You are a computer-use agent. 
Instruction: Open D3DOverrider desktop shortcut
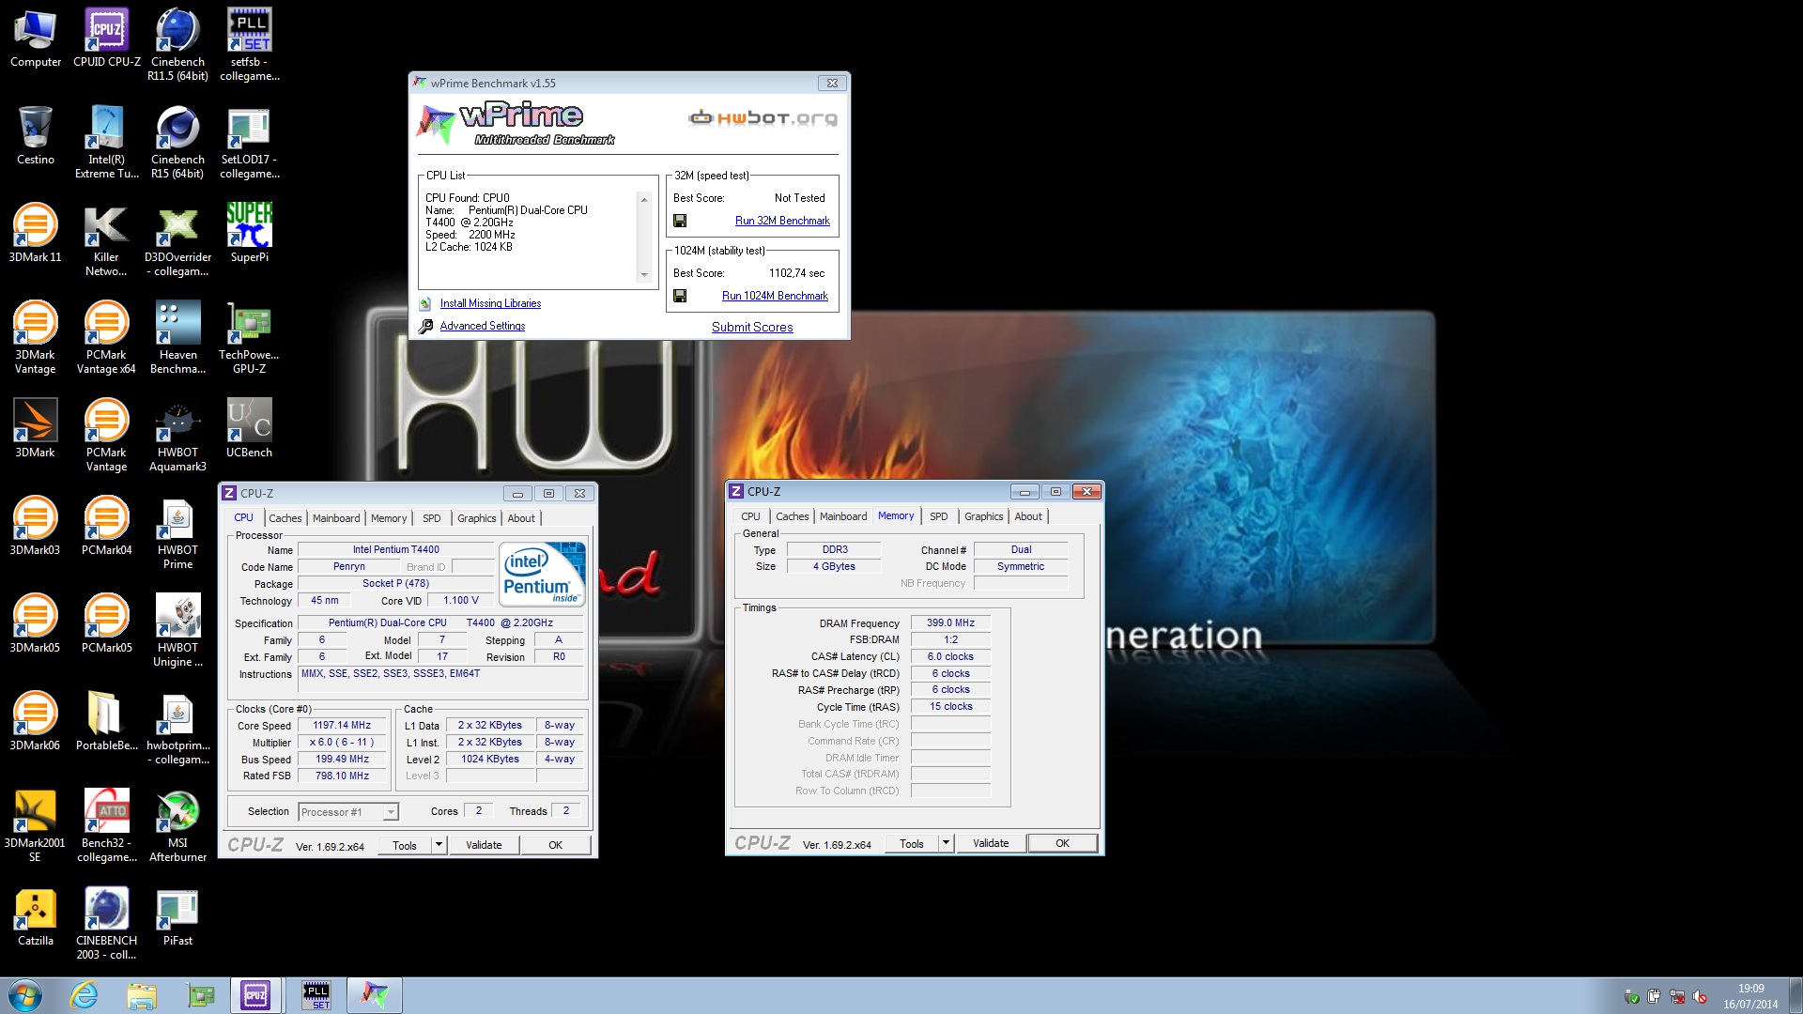click(x=177, y=239)
